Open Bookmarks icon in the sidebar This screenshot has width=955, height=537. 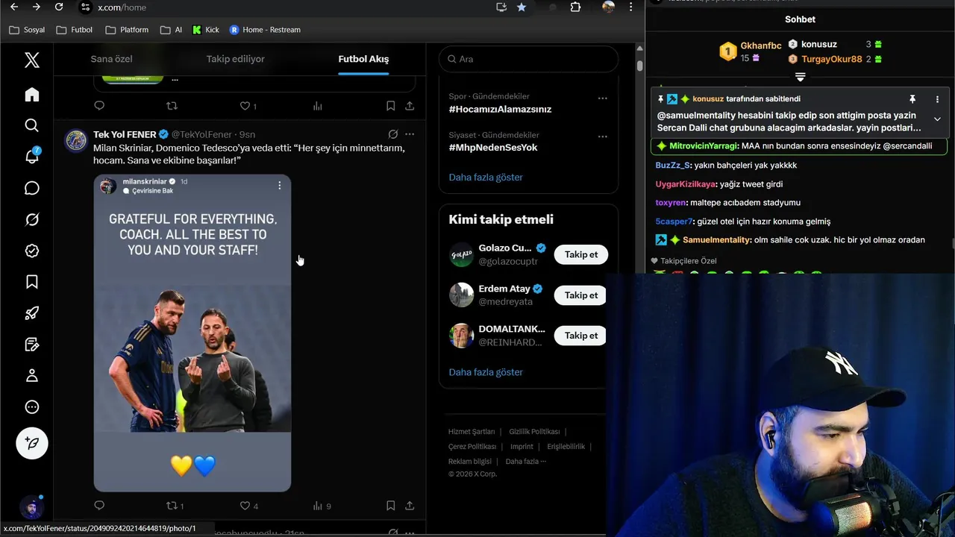(31, 282)
